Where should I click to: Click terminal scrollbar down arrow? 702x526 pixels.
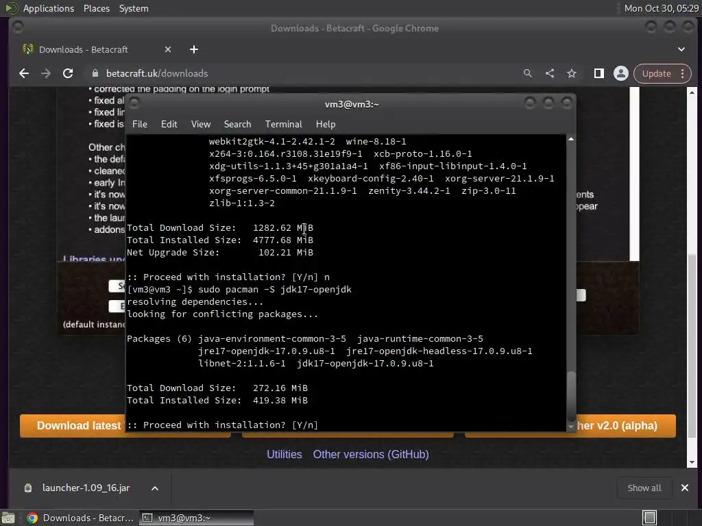pos(571,427)
